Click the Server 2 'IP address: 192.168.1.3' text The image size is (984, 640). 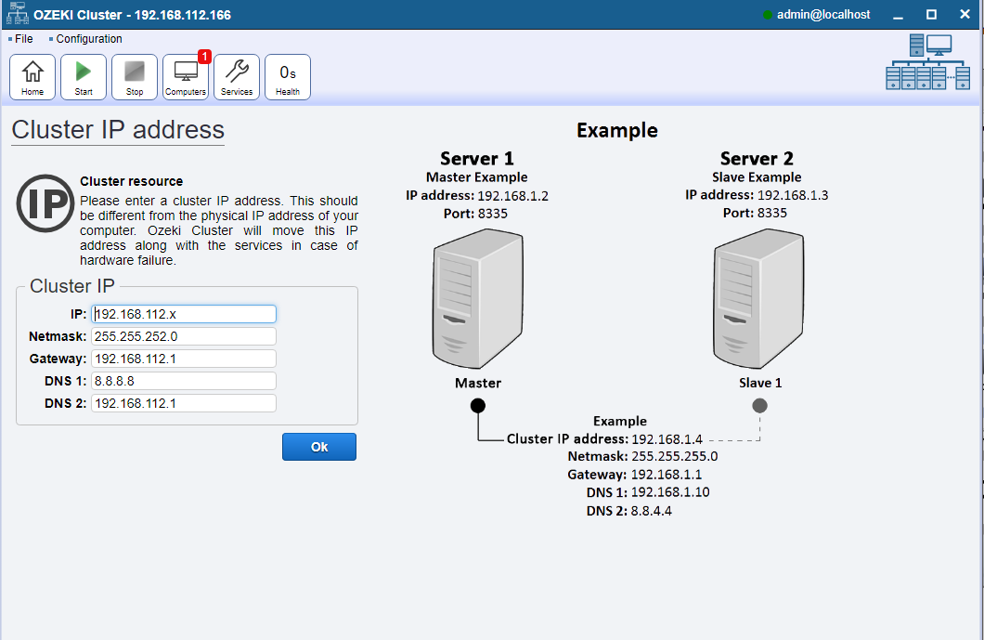pyautogui.click(x=757, y=195)
